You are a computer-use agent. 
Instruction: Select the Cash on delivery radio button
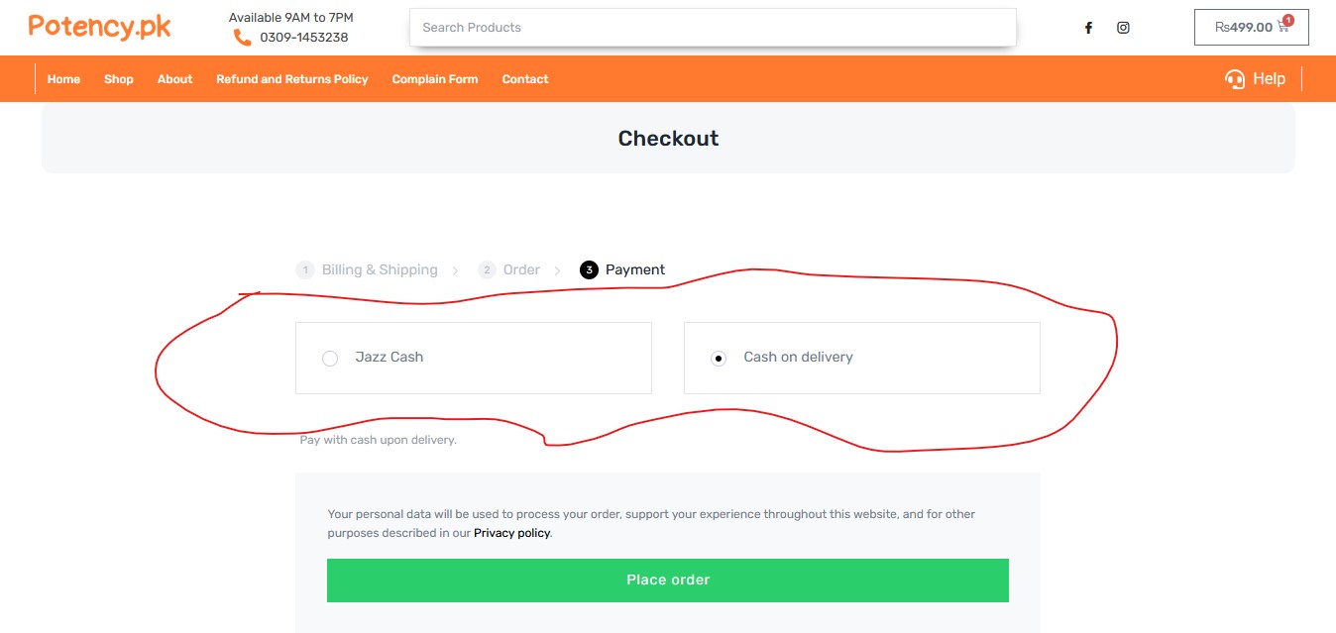click(720, 359)
